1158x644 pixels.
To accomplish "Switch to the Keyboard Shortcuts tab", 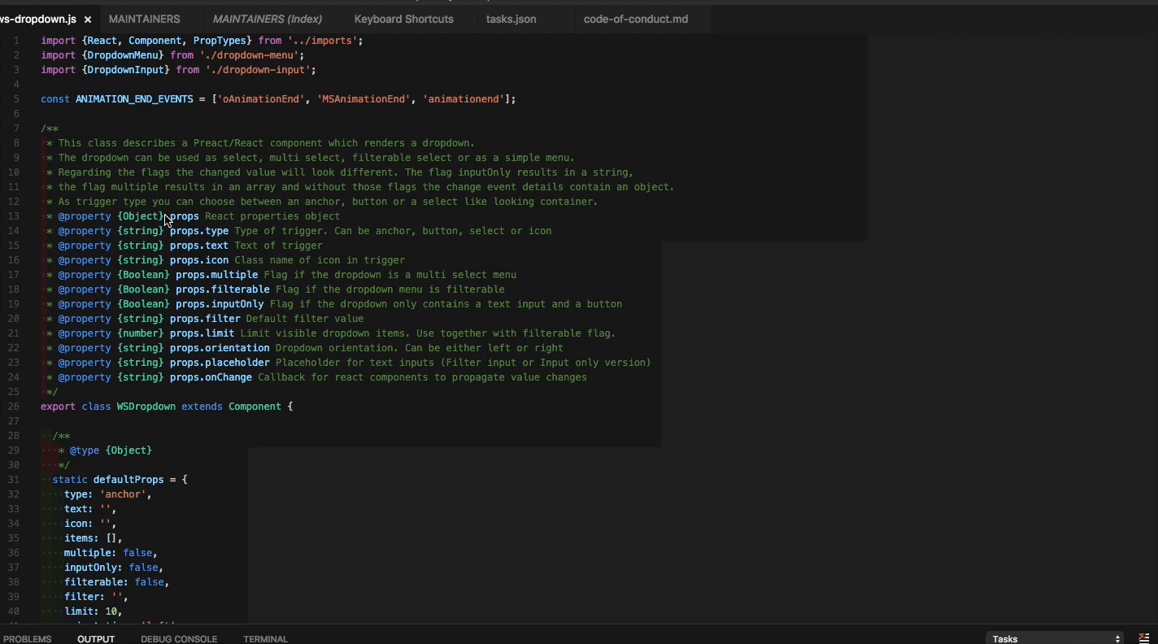I will coord(403,19).
